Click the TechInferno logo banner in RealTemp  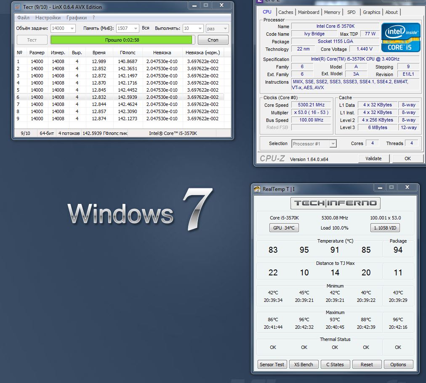(x=335, y=203)
